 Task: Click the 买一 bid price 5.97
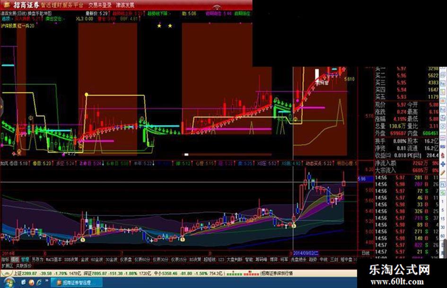click(401, 69)
